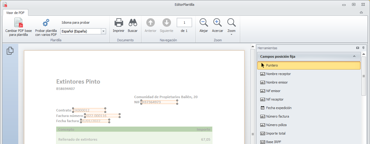This screenshot has height=144, width=370.
Task: Click the Concepto table header
Action: point(66,129)
